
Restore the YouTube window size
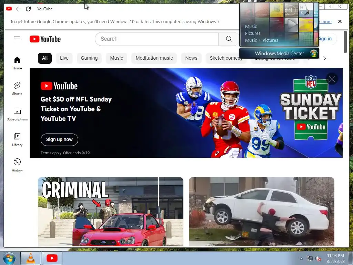coord(329,7)
